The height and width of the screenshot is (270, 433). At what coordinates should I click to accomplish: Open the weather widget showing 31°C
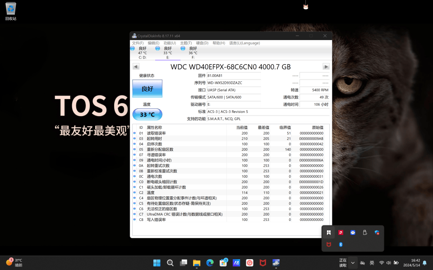tap(14, 262)
